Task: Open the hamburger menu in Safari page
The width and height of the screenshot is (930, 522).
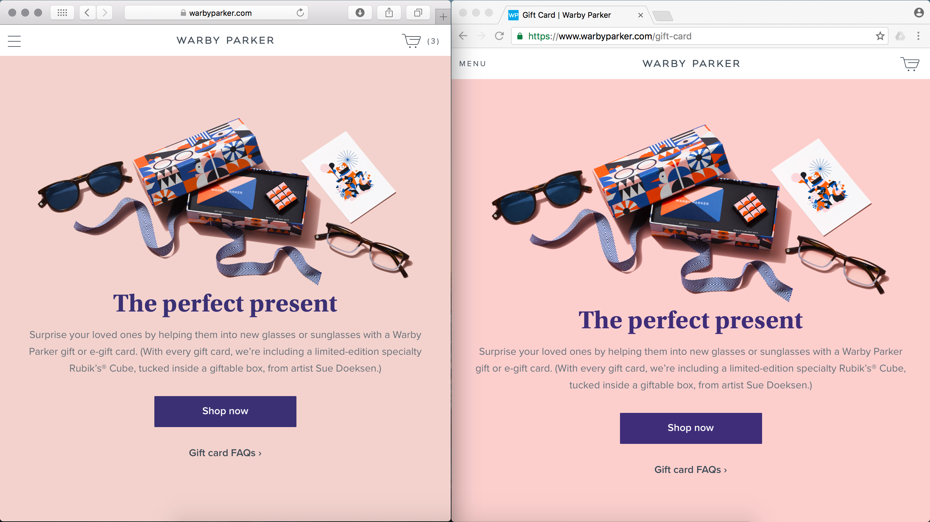Action: pyautogui.click(x=15, y=41)
